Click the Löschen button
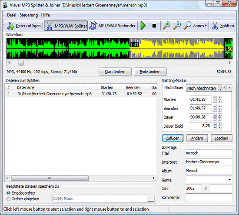Image resolution: width=239 pixels, height=215 pixels. tap(222, 138)
